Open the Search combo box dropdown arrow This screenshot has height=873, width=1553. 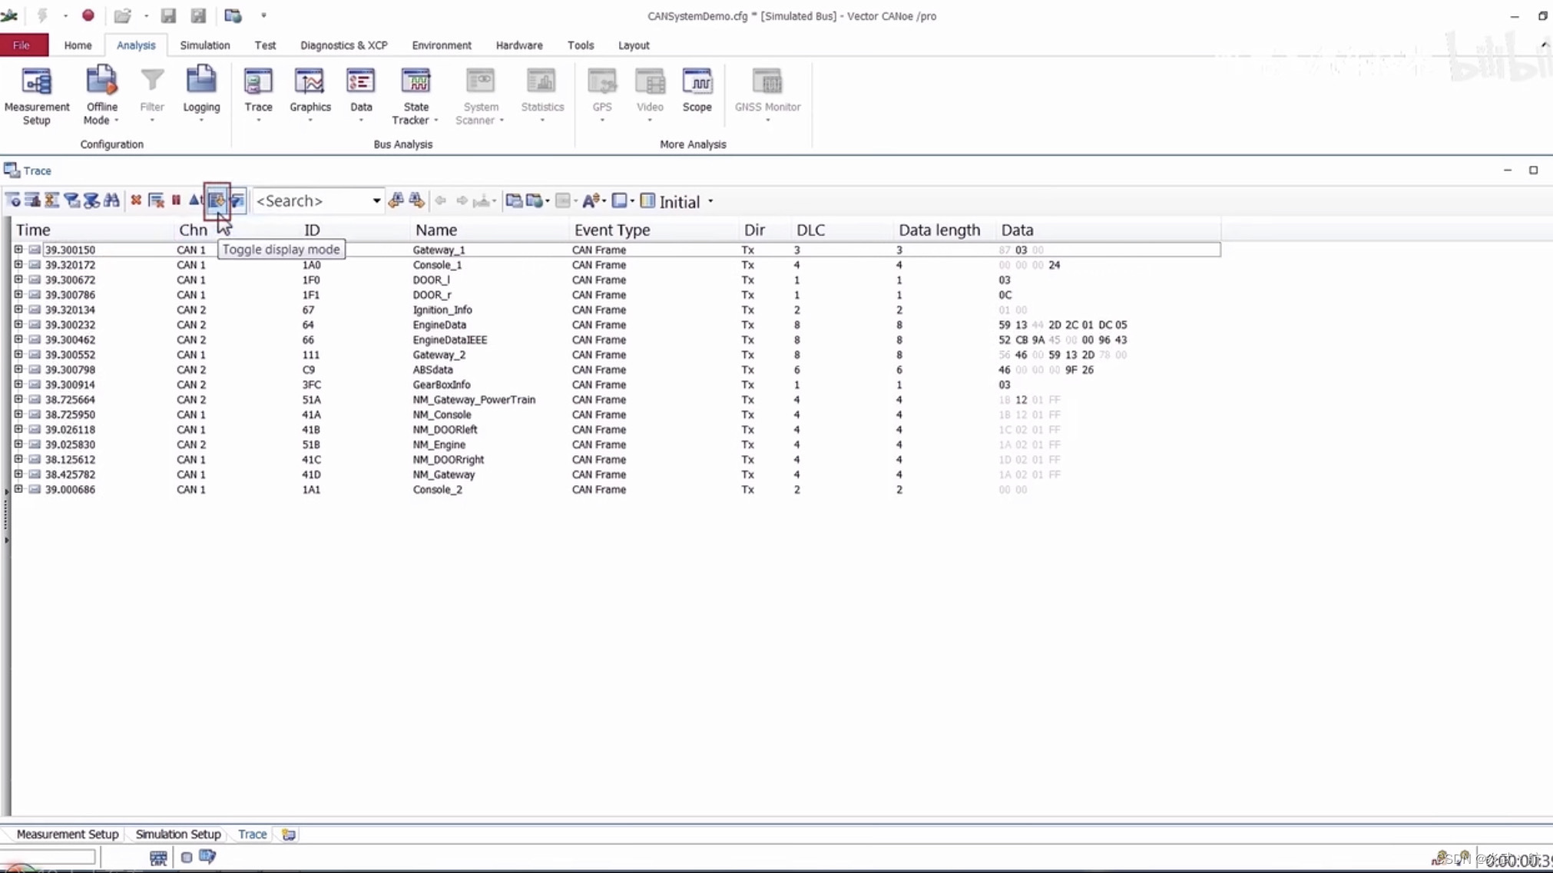click(x=376, y=201)
